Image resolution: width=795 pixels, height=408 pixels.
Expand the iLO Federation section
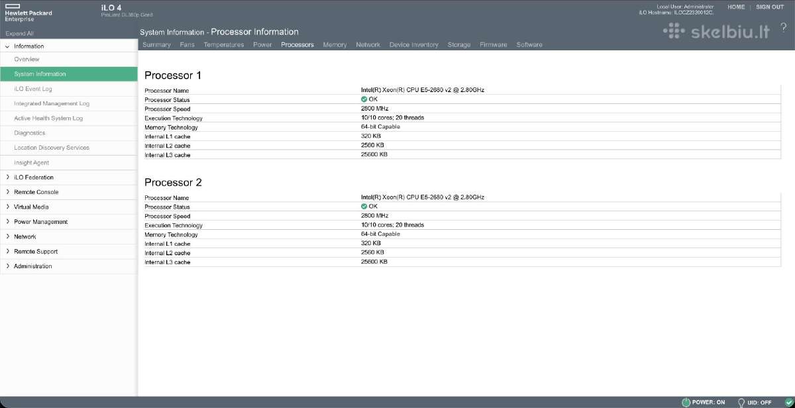pos(7,178)
